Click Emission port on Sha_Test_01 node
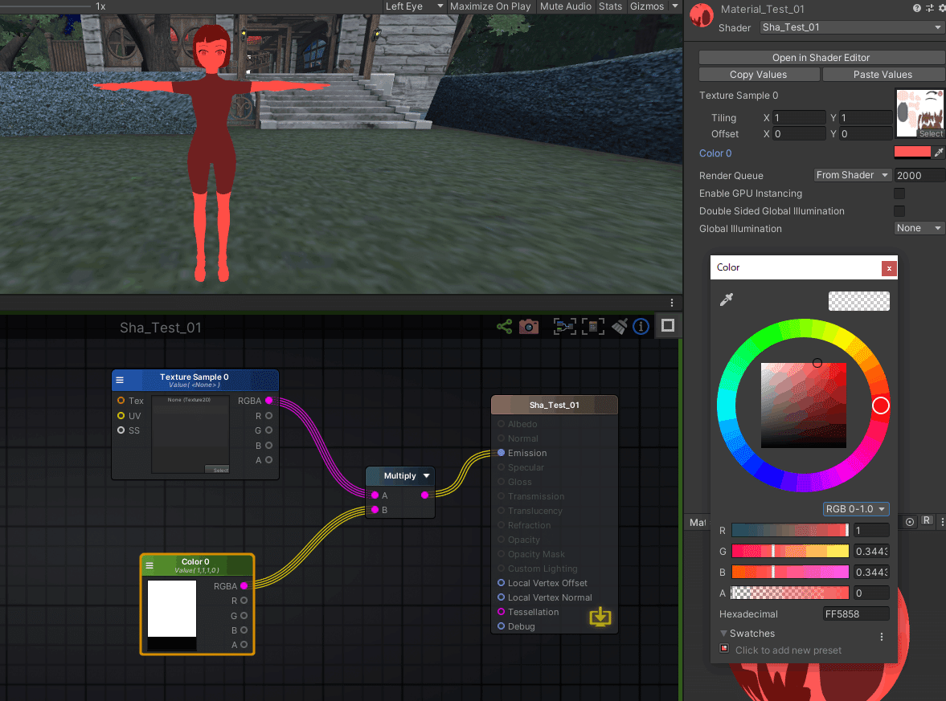 pos(501,453)
